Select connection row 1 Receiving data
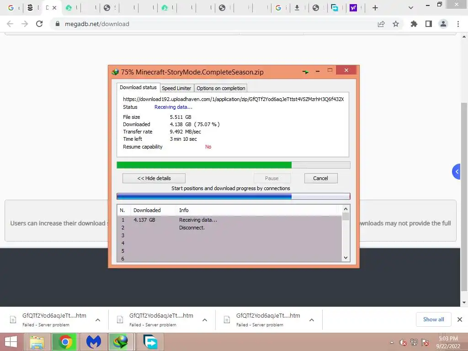 click(x=229, y=220)
